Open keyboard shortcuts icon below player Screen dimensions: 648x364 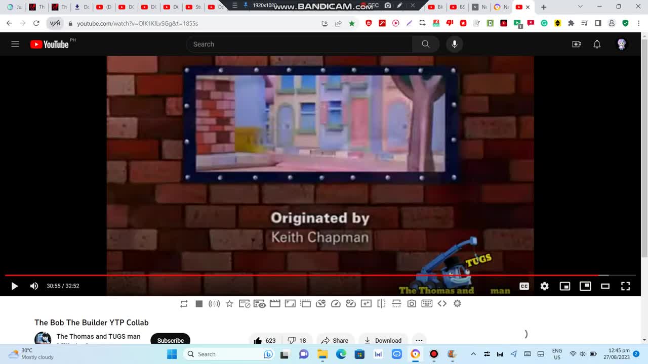427,304
